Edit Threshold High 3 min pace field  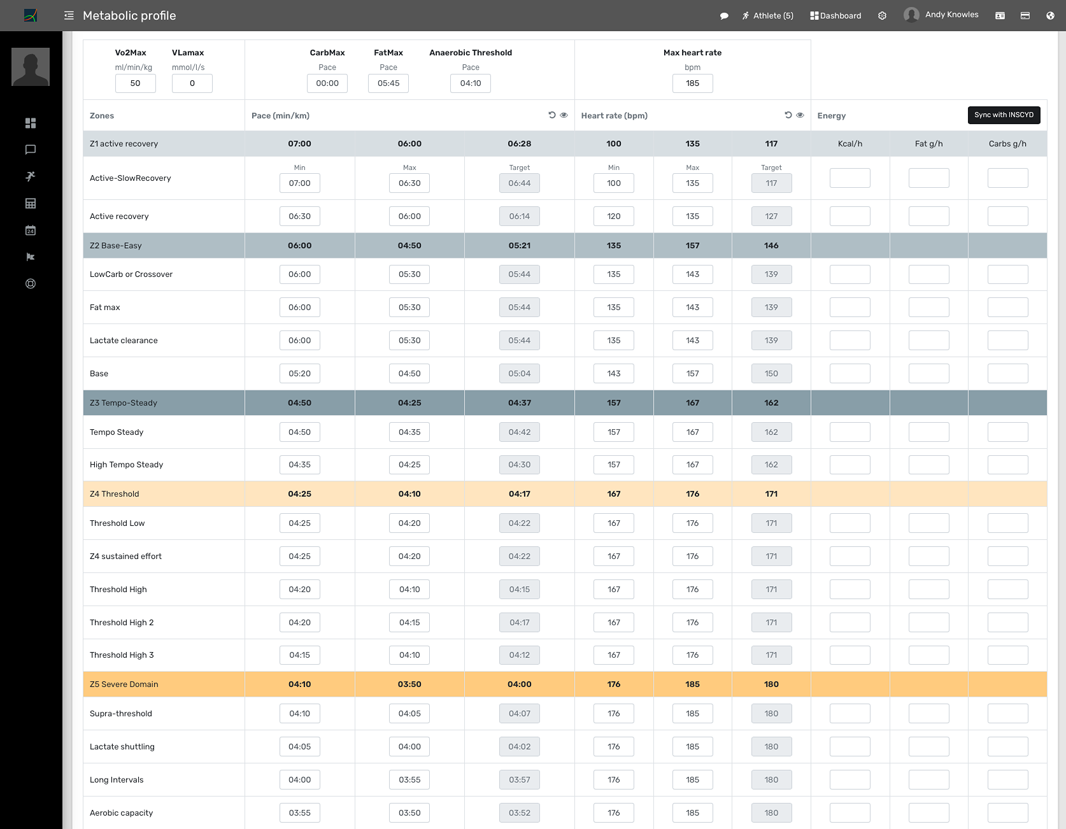(x=300, y=655)
